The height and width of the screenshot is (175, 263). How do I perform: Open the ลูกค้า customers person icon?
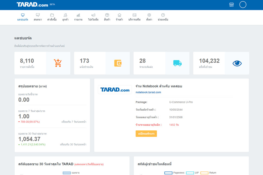(x=65, y=15)
